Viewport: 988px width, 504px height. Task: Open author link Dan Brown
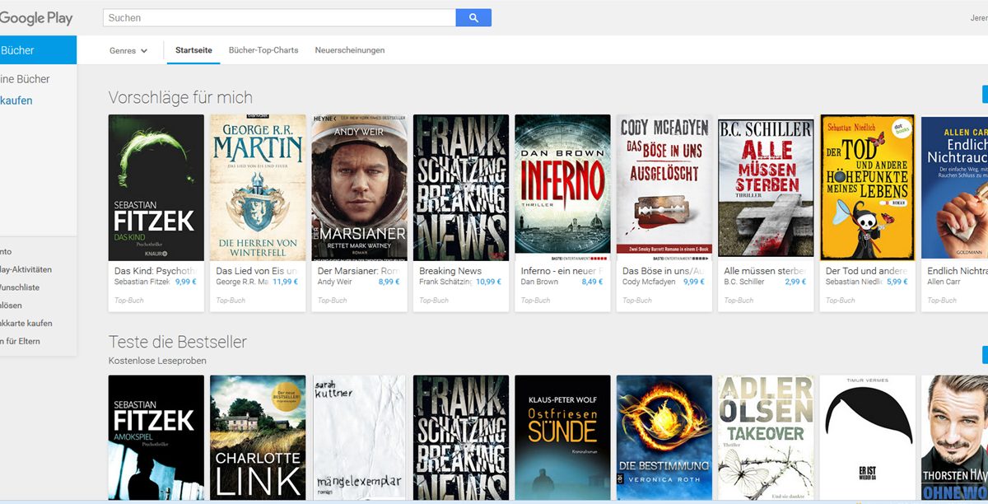539,282
